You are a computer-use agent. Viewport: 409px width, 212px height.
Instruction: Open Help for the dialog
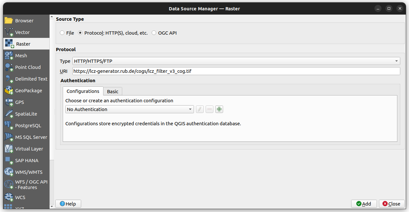click(x=68, y=204)
